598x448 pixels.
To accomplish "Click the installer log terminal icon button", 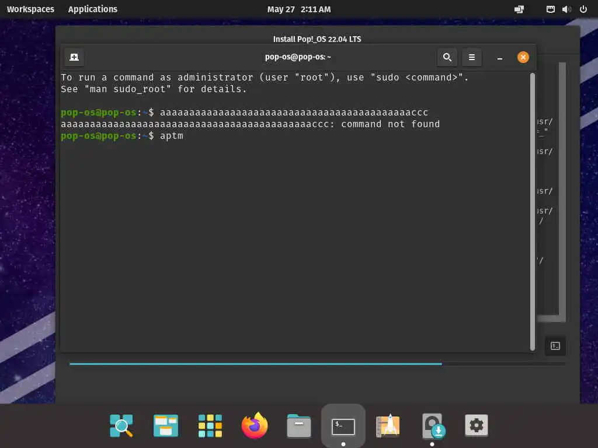I will 555,346.
